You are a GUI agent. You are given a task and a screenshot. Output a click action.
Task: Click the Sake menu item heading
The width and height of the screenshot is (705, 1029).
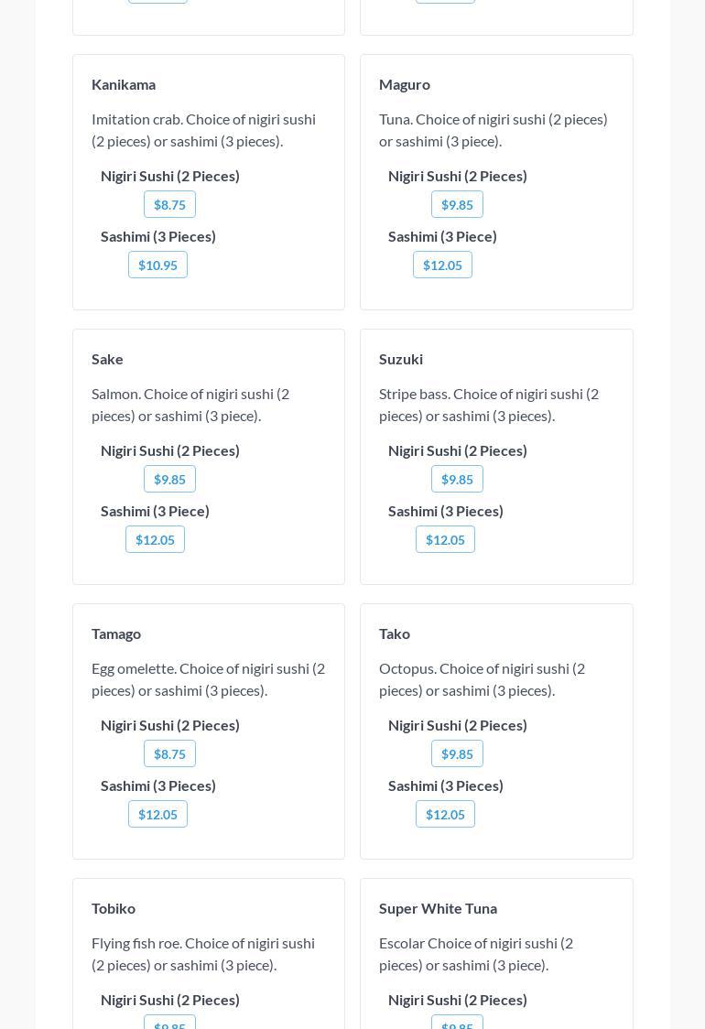(107, 359)
